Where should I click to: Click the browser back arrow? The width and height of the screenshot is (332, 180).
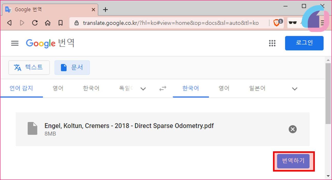[9, 23]
